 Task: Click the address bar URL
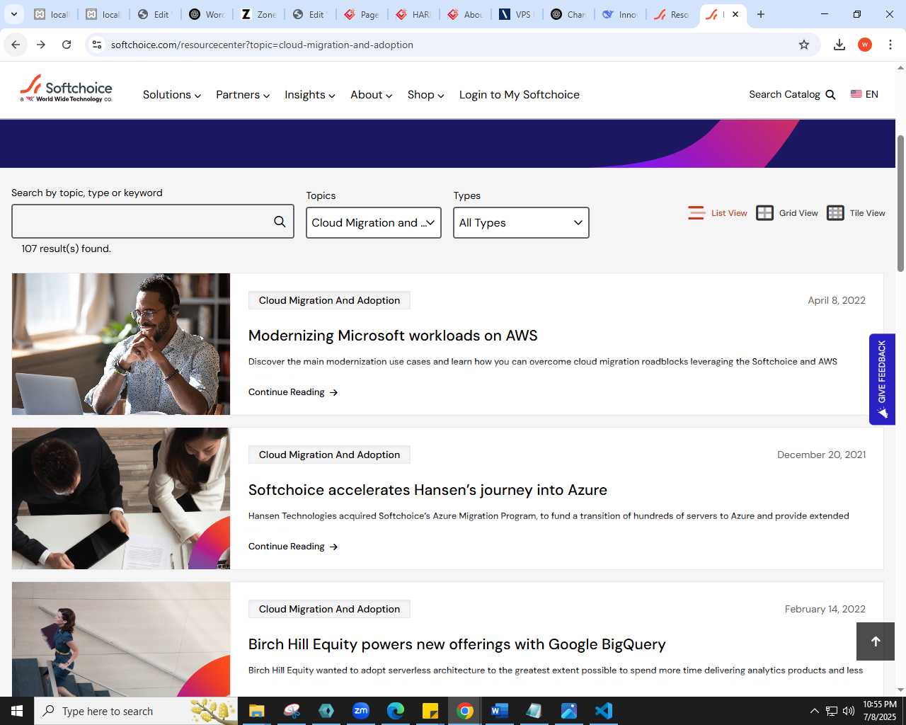pyautogui.click(x=262, y=45)
